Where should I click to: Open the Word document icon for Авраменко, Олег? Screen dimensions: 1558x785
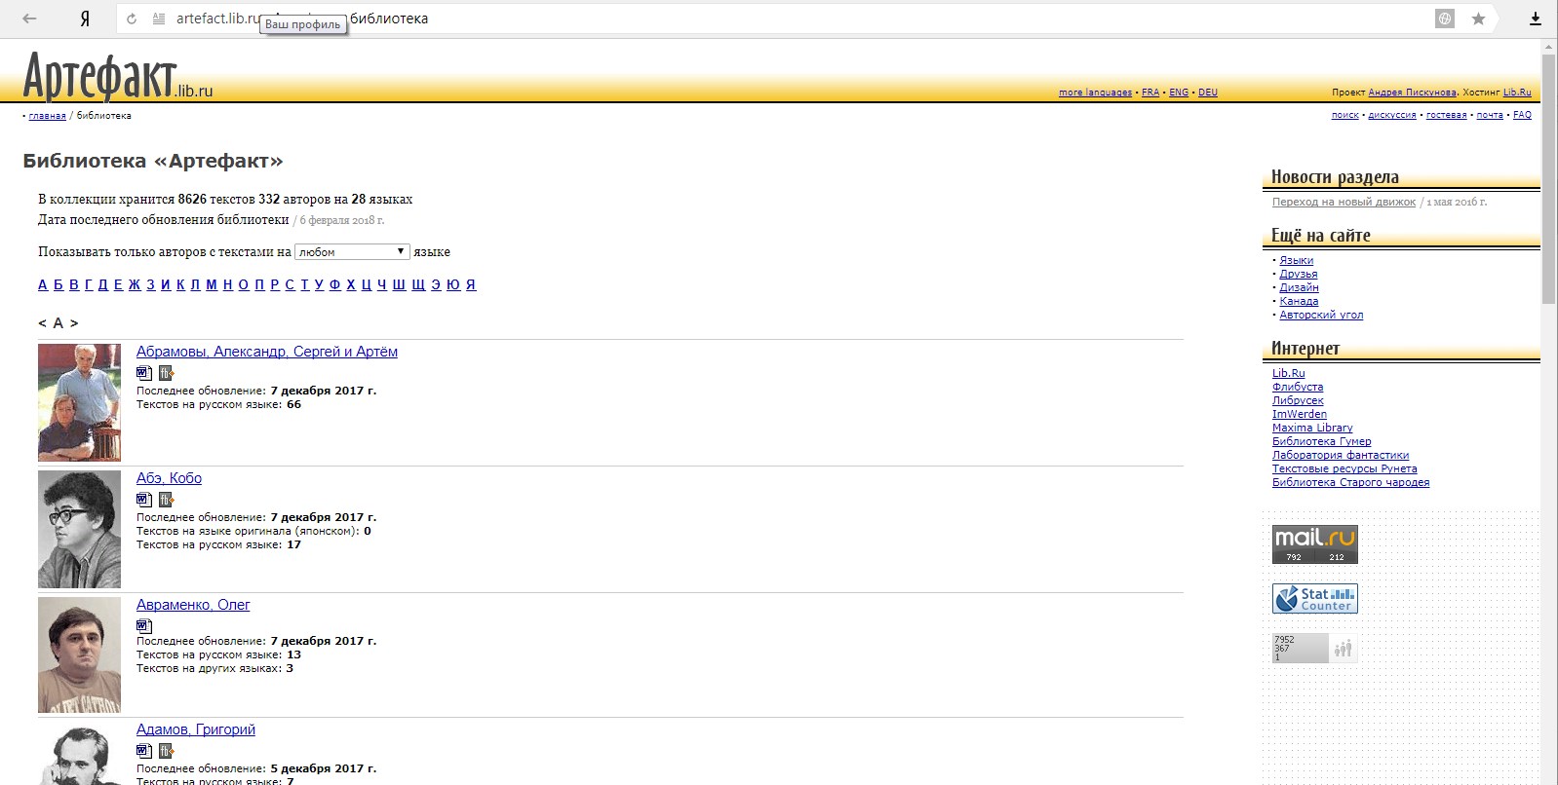pyautogui.click(x=144, y=625)
